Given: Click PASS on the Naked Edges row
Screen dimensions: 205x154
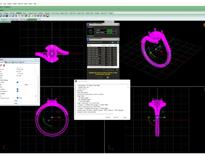Looking at the screenshot, I should tap(109, 33).
